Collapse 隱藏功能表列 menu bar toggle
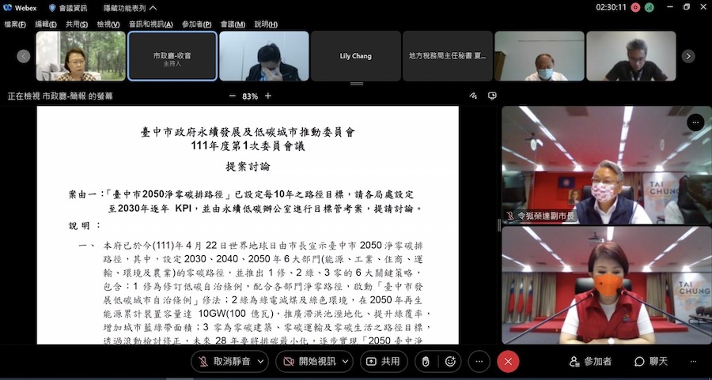This screenshot has height=380, width=712. pyautogui.click(x=130, y=8)
